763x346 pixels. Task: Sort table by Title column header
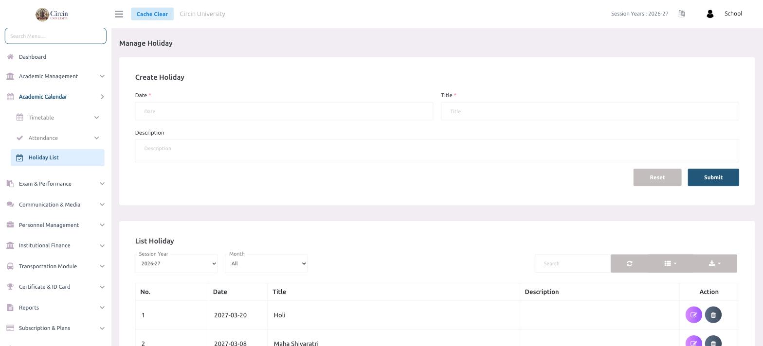point(393,292)
